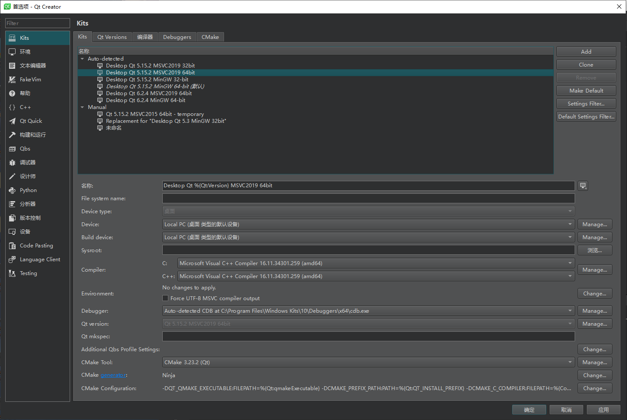627x420 pixels.
Task: Open the Build device dropdown
Action: click(369, 237)
